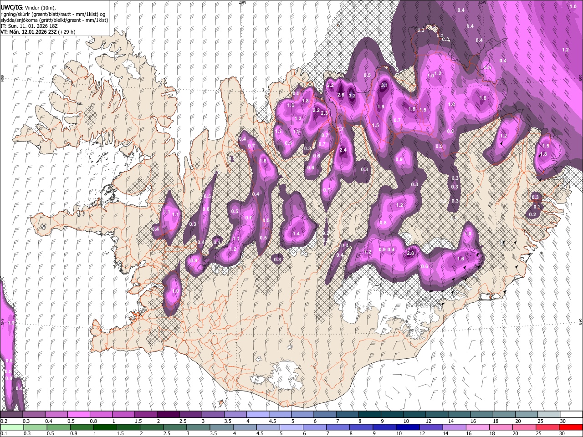Click the 3.1 snowfall value on the map
583x437 pixels.
(x=384, y=85)
